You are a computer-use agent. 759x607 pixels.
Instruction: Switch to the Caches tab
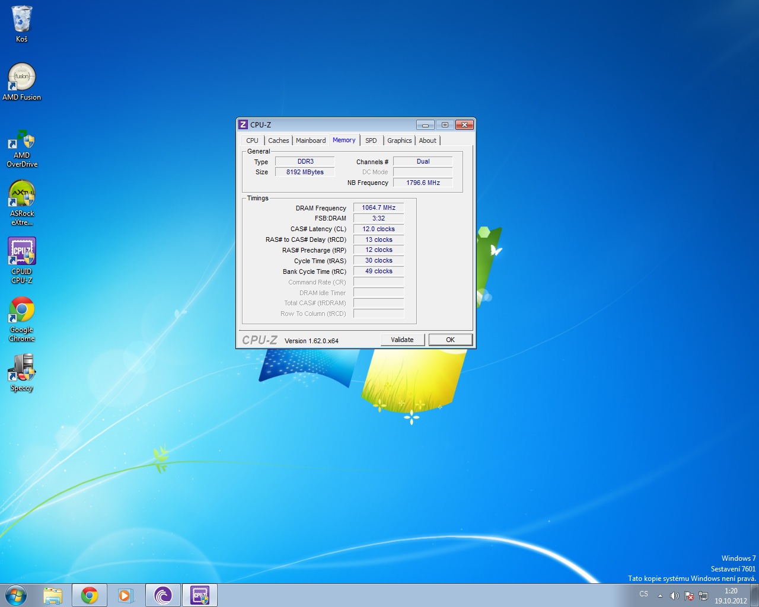pyautogui.click(x=278, y=140)
